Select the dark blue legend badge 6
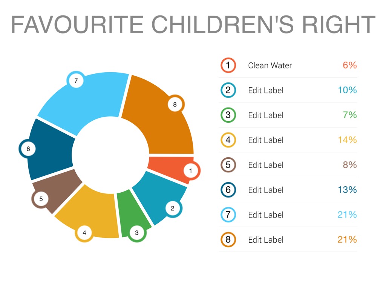 (228, 190)
